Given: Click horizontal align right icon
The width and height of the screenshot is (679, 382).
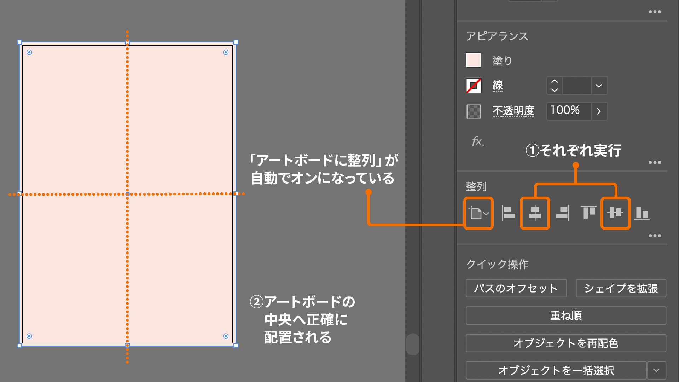Looking at the screenshot, I should pos(562,213).
